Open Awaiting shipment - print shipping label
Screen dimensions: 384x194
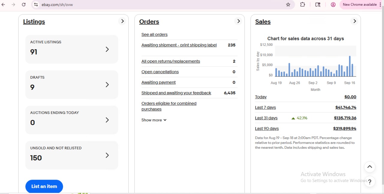click(179, 45)
